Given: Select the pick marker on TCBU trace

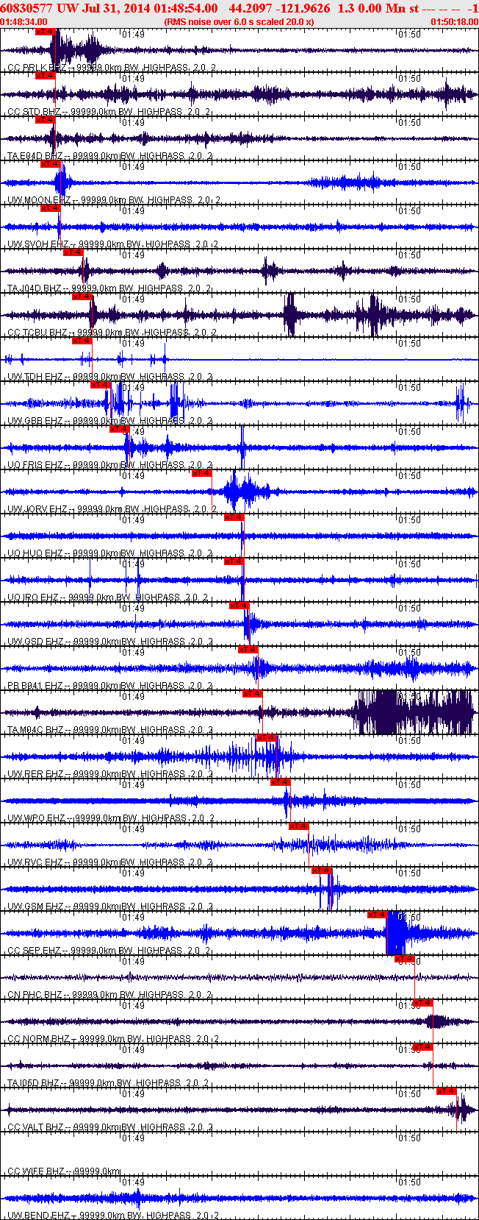Looking at the screenshot, I should 82,297.
